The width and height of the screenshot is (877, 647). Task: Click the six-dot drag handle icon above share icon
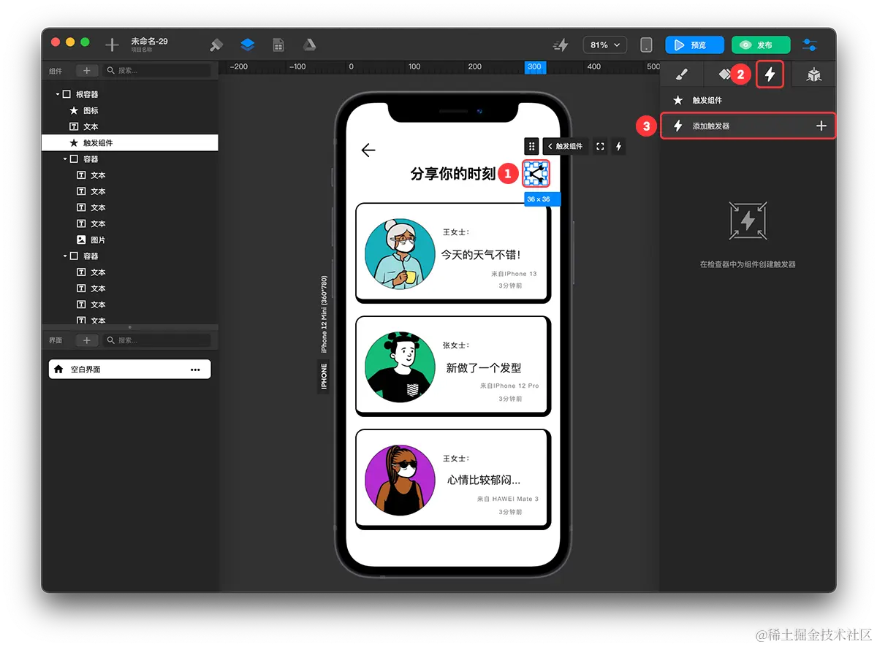532,146
